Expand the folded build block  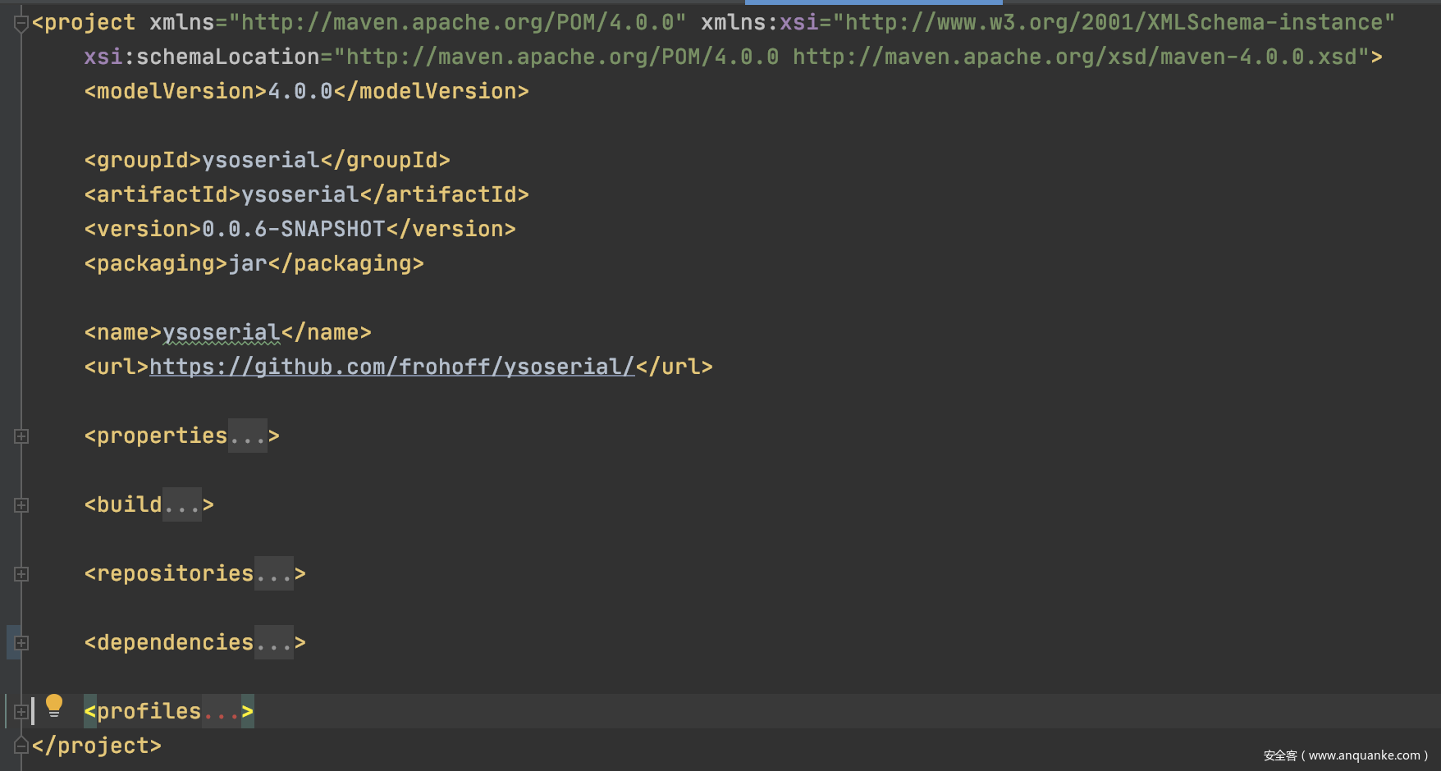click(x=22, y=505)
